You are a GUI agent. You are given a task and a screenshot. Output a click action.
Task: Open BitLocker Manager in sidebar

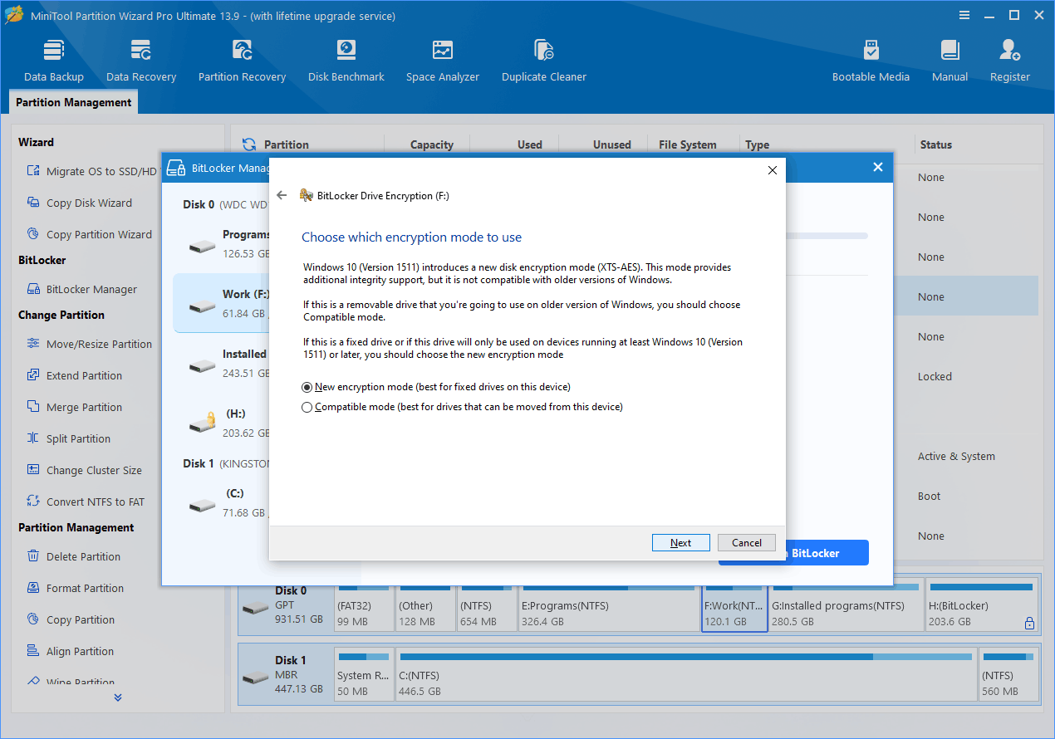coord(81,289)
